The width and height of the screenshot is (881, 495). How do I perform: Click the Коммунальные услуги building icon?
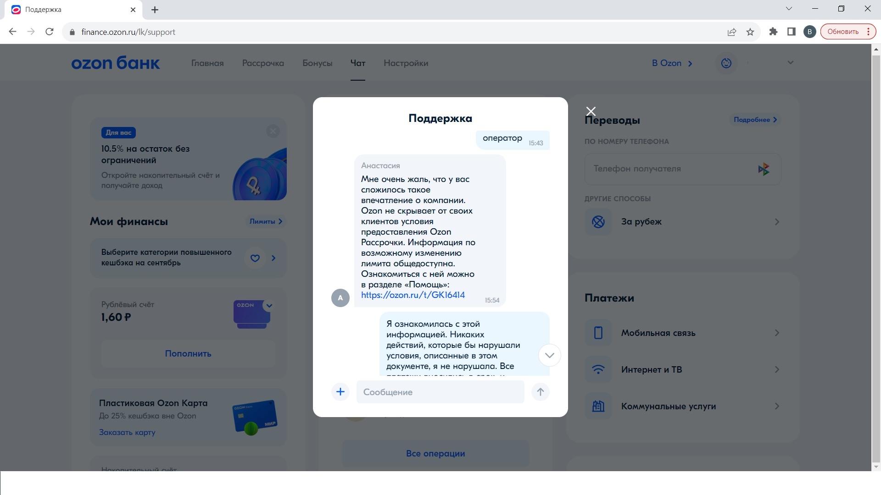point(598,406)
